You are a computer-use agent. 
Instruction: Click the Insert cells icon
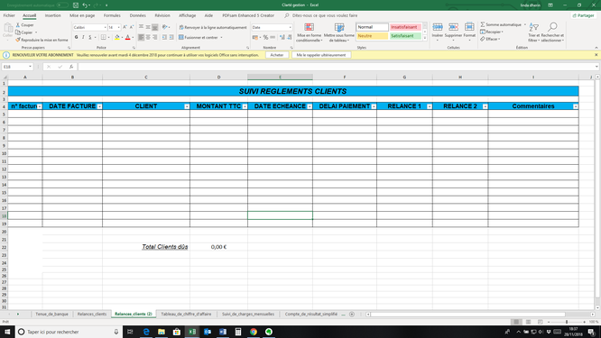point(438,27)
